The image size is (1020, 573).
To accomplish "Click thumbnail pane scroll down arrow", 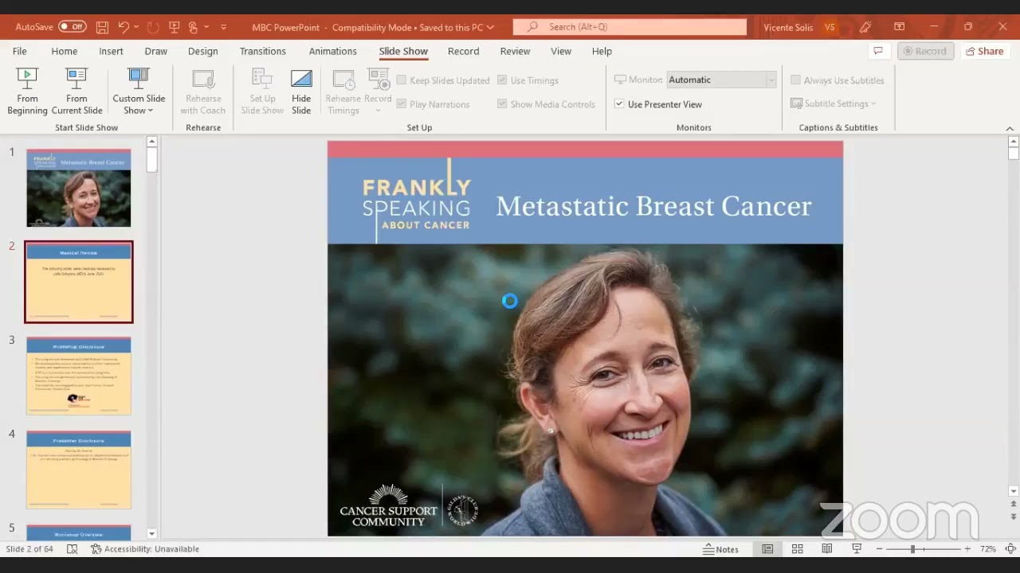I will pos(152,534).
